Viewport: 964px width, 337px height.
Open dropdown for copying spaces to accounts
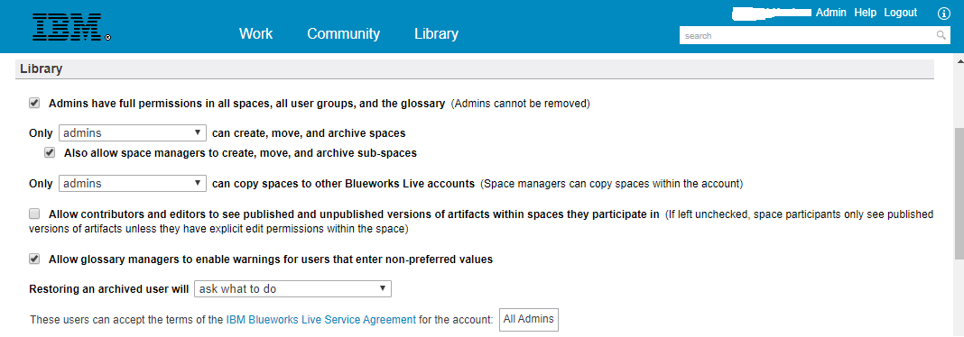click(132, 183)
